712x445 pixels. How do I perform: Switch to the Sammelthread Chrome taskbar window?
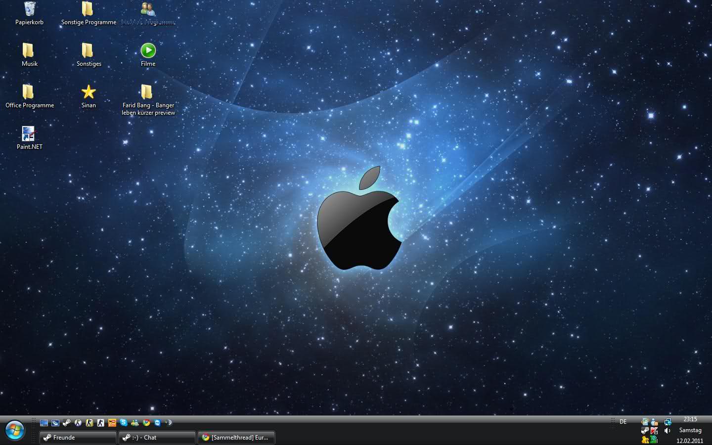tap(236, 438)
